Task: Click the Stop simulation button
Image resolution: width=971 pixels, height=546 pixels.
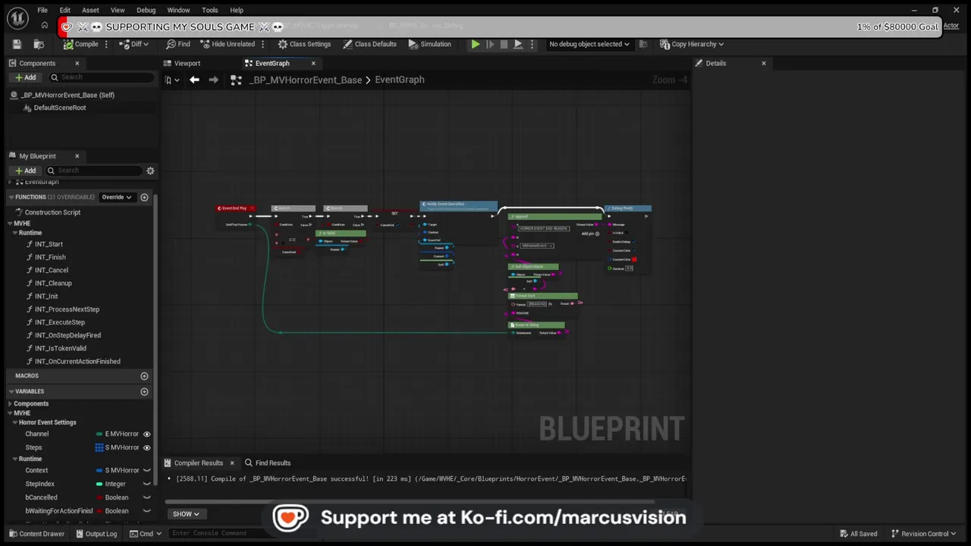Action: pos(504,44)
